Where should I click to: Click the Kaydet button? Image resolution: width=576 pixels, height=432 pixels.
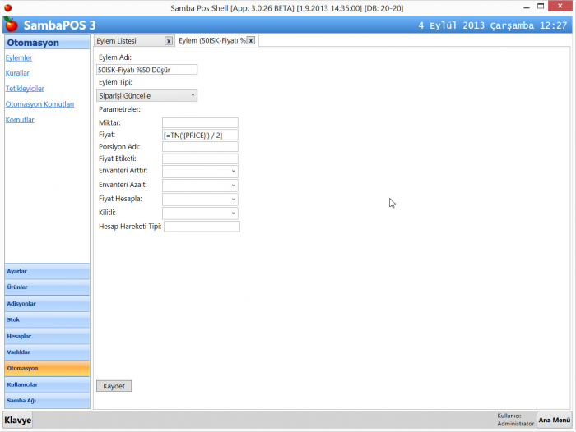point(114,385)
